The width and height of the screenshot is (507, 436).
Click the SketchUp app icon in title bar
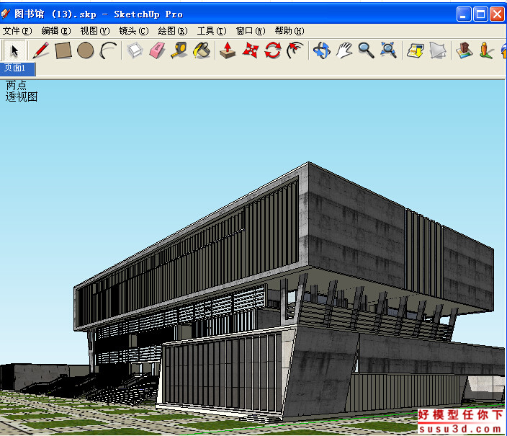point(6,14)
